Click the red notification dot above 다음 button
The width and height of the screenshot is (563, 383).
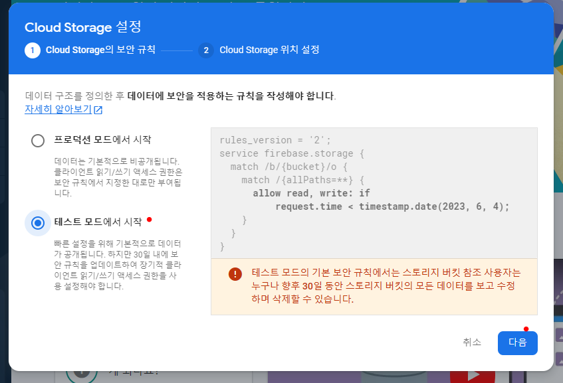pyautogui.click(x=527, y=328)
